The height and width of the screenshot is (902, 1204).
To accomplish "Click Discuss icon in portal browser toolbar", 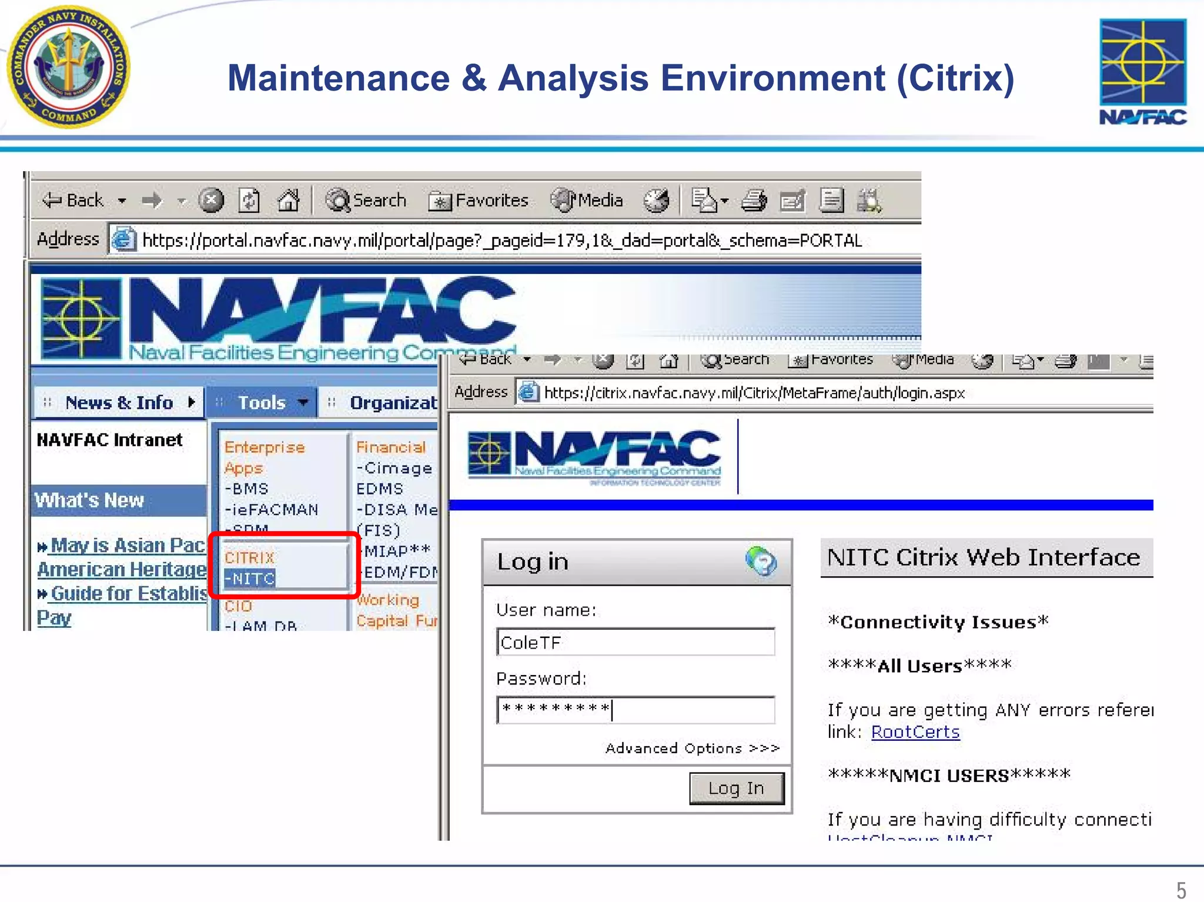I will (x=831, y=201).
